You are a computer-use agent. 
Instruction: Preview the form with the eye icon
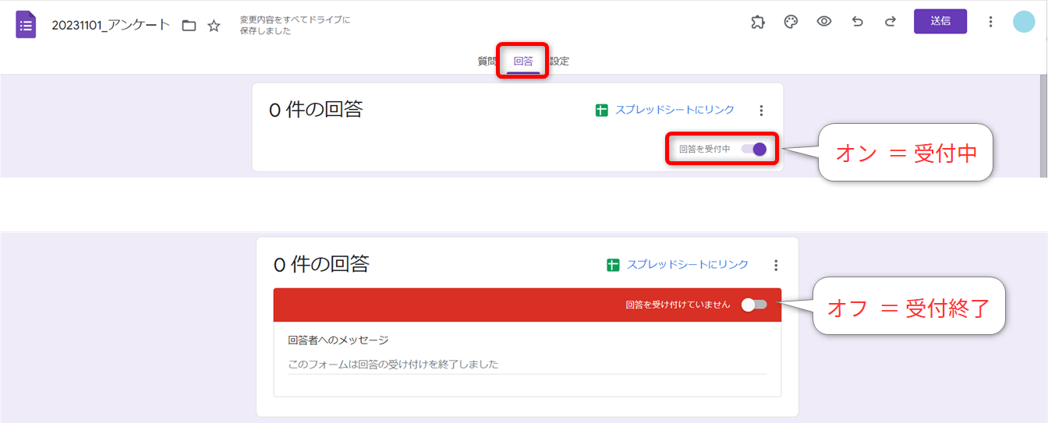coord(824,22)
